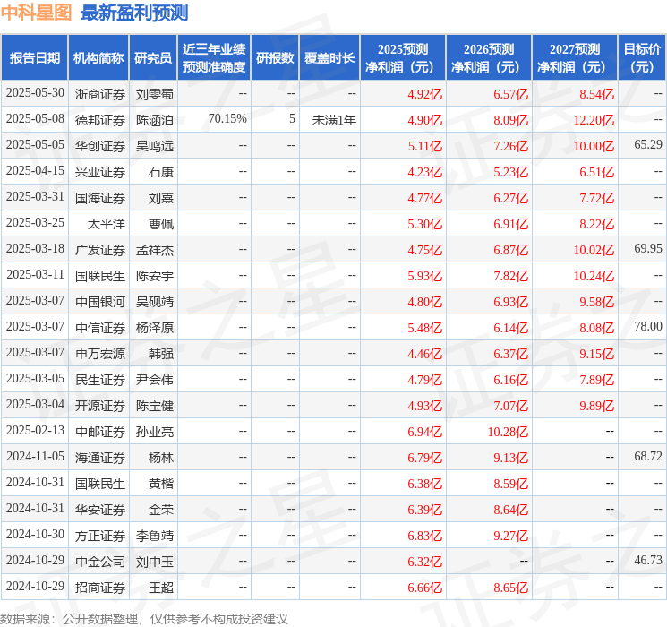Select analyst 吴砚靖
Screen dimensions: 667x627
(x=155, y=302)
